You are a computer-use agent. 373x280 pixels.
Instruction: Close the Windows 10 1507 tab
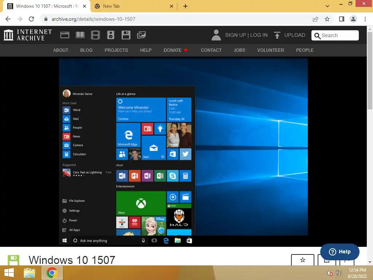85,6
